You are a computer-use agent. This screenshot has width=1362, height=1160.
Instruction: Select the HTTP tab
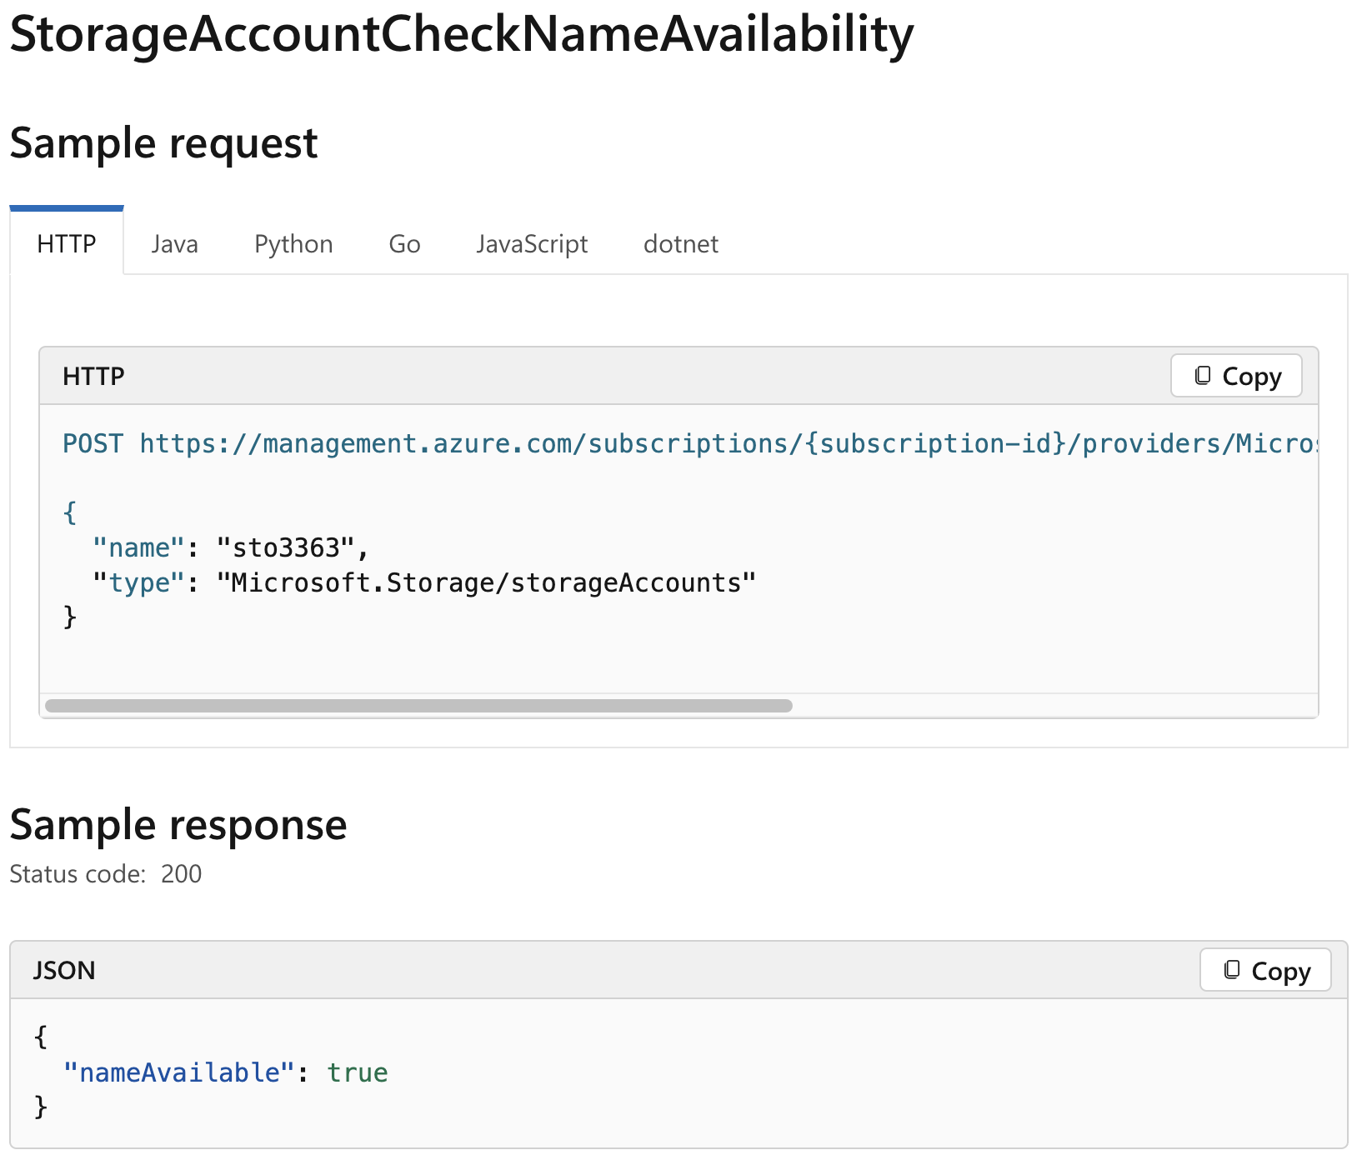point(67,244)
